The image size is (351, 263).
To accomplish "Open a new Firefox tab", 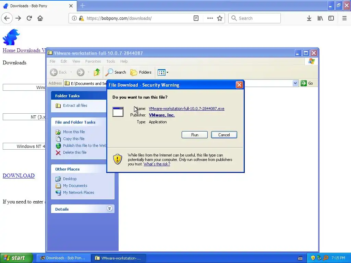I will tap(83, 5).
